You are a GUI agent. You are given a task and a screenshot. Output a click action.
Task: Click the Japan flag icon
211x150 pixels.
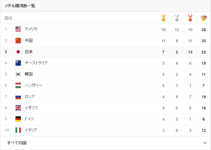click(x=18, y=52)
